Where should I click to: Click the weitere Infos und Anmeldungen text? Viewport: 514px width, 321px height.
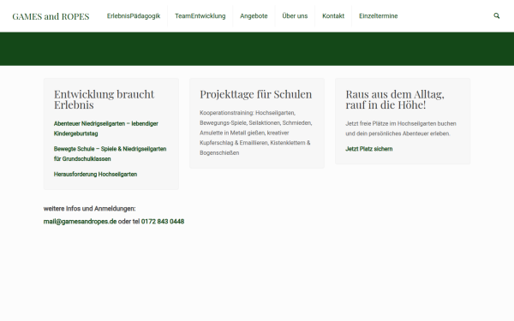pos(89,209)
